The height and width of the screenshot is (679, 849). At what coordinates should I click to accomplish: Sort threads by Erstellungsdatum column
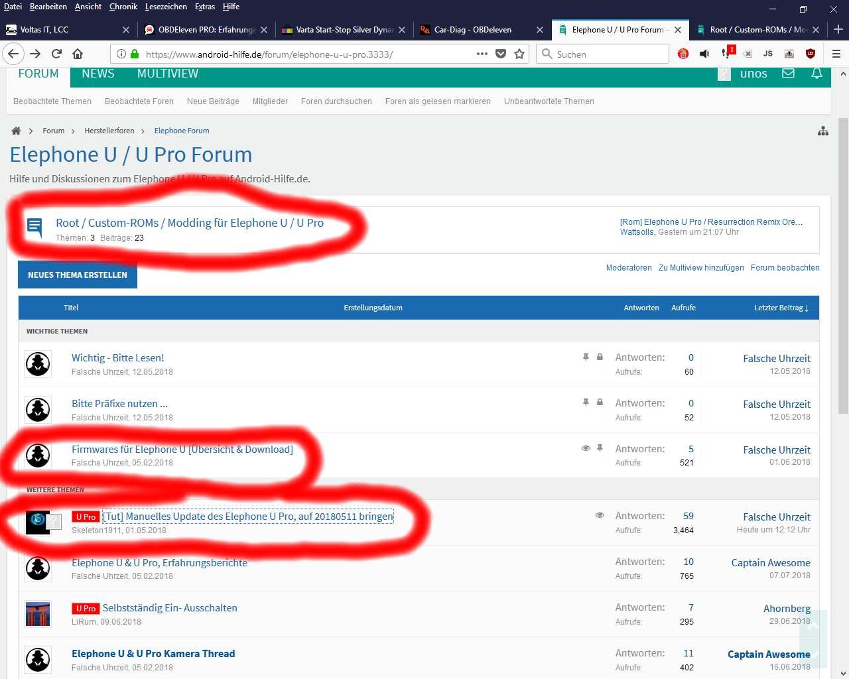click(373, 308)
